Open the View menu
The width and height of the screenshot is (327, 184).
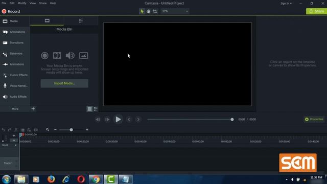coord(33,3)
